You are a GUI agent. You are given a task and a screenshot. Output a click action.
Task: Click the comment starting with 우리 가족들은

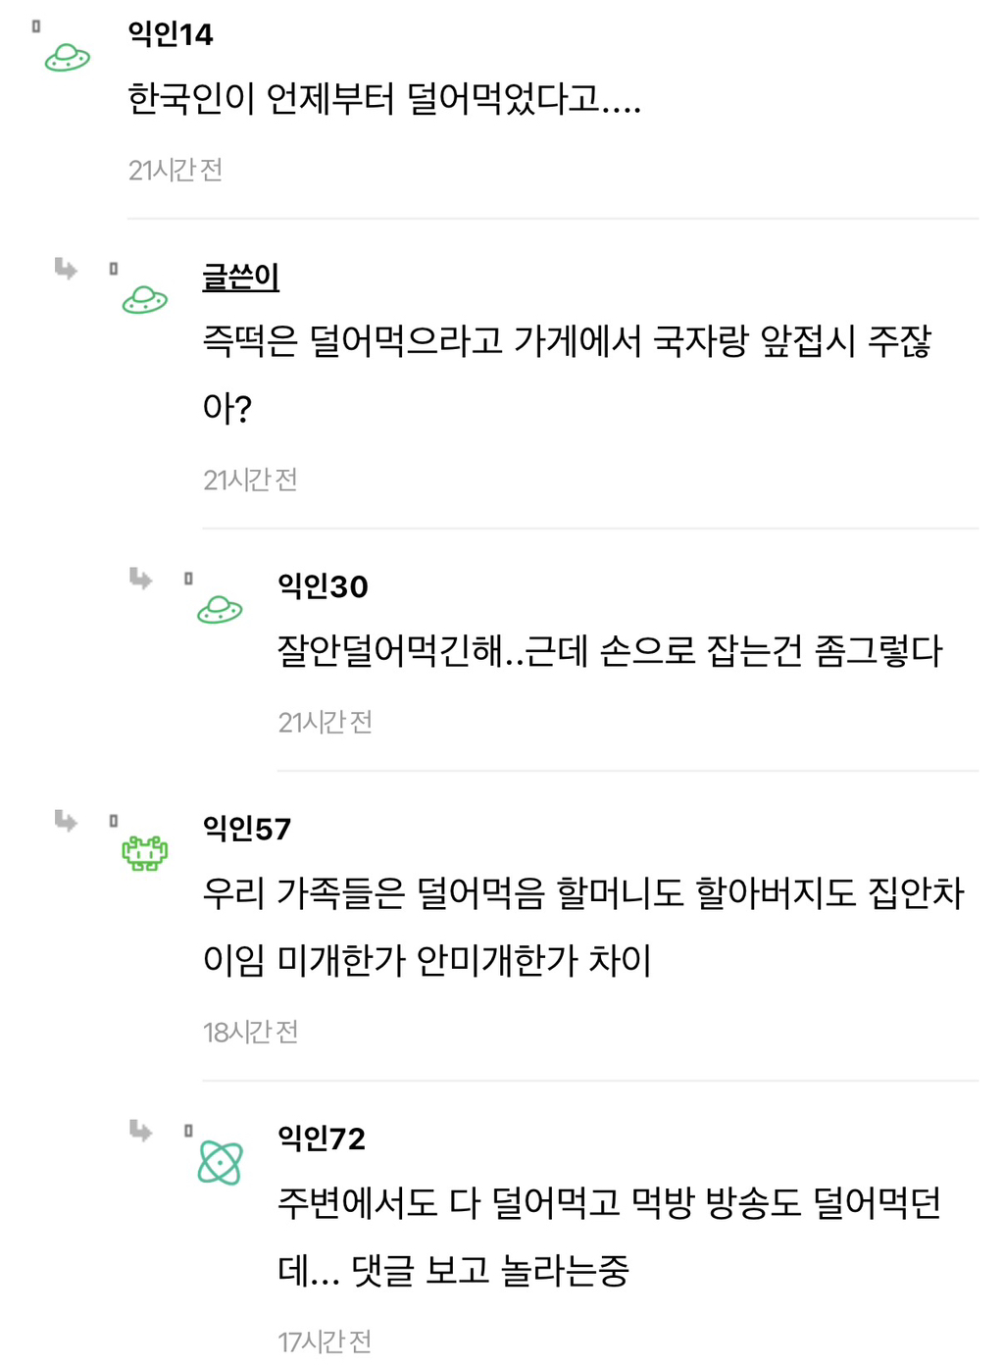point(583,926)
